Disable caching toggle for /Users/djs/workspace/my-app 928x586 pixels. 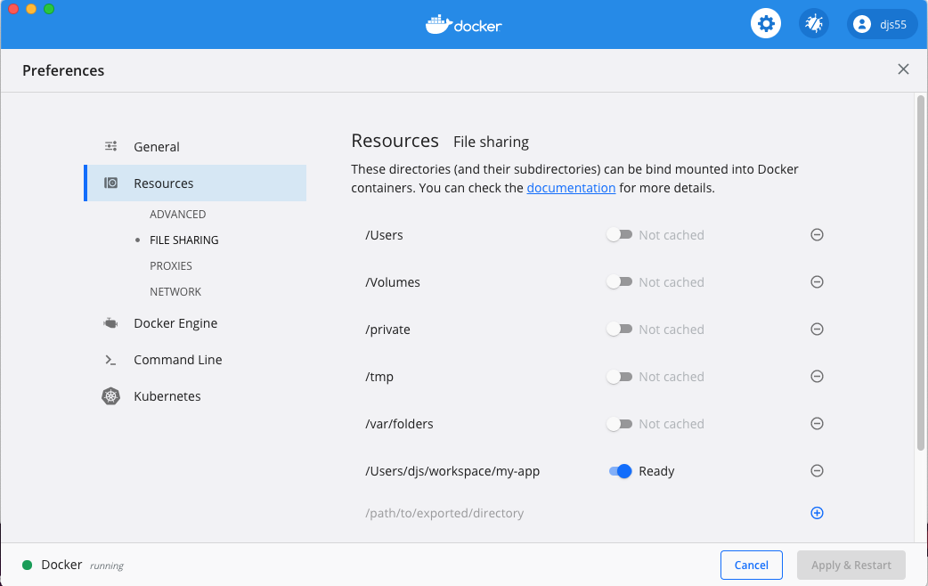[x=620, y=471]
